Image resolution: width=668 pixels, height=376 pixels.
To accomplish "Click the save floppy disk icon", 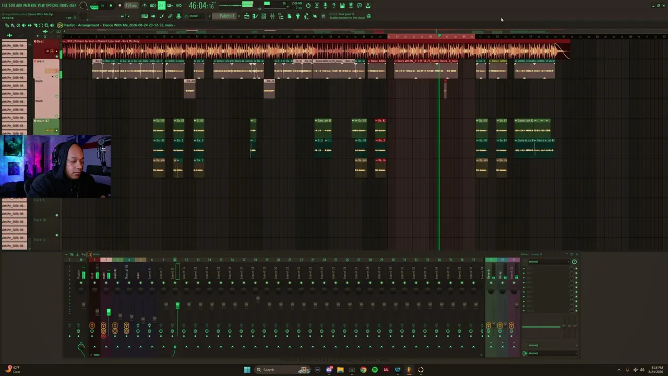I will coord(342,5).
